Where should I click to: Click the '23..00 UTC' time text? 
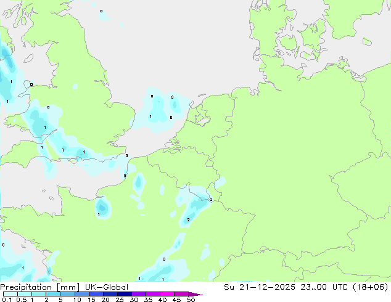[x=324, y=287]
